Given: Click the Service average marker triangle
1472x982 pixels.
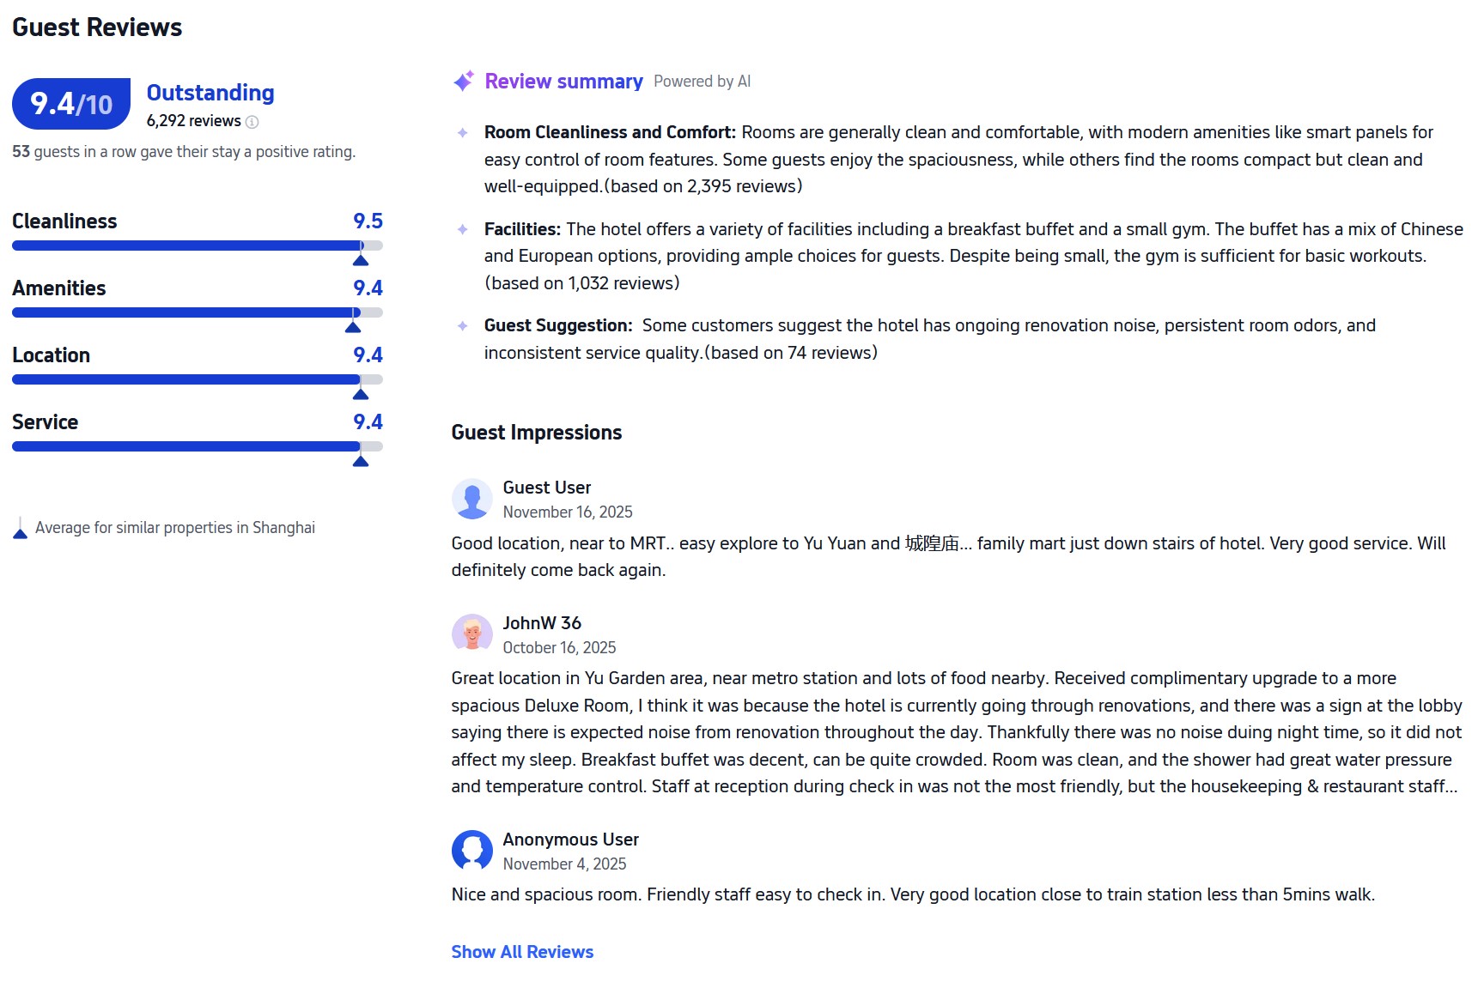Looking at the screenshot, I should pyautogui.click(x=361, y=461).
